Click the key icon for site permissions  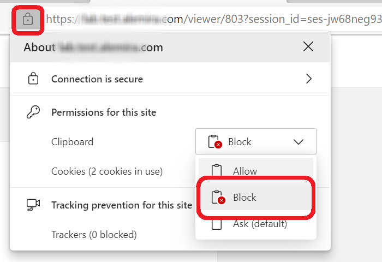tap(33, 112)
